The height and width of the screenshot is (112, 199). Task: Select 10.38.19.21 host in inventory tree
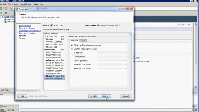[x=9, y=17]
